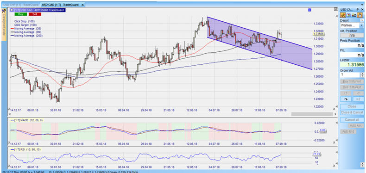
Task: Click the RSI (10, 90, 10) indicator label
Action: [26, 149]
